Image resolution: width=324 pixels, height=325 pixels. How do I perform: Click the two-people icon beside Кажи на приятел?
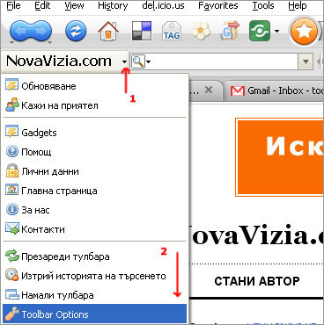tap(12, 105)
